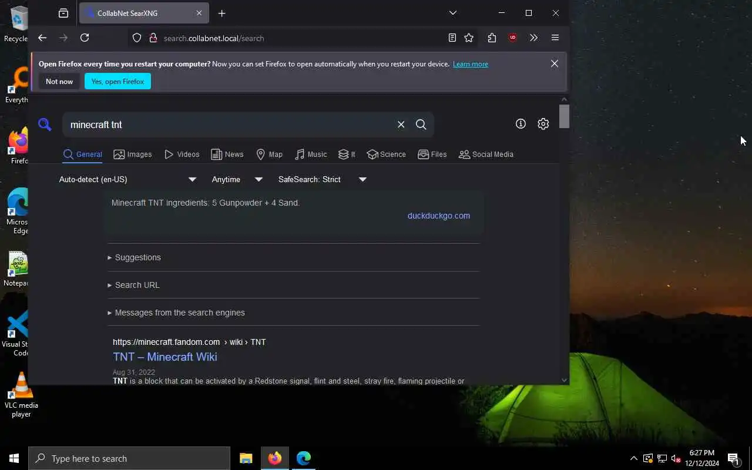Open the duckduckgo.com answer link
The height and width of the screenshot is (470, 752).
pos(438,216)
